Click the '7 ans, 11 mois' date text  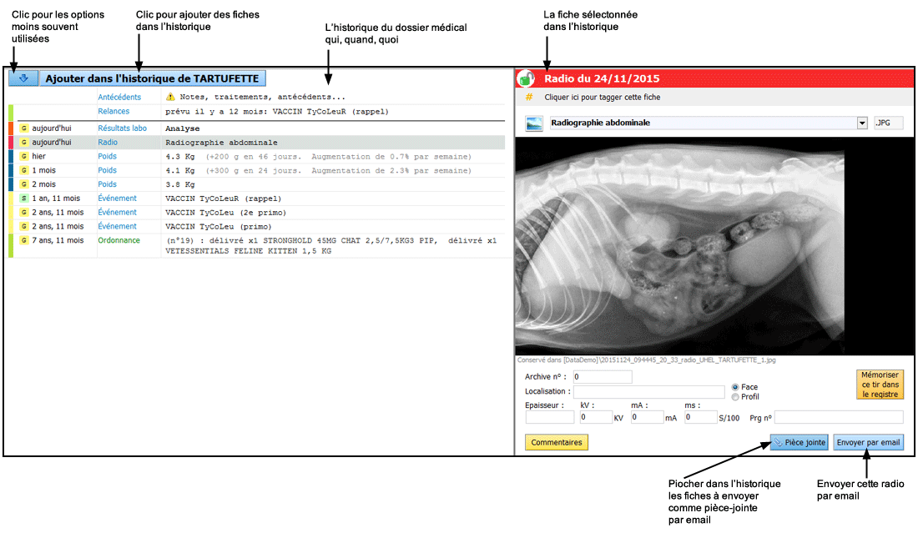pyautogui.click(x=58, y=240)
